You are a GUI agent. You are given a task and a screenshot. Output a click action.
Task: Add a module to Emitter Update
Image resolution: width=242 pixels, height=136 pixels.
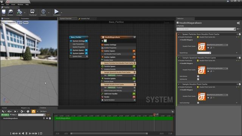point(134,57)
